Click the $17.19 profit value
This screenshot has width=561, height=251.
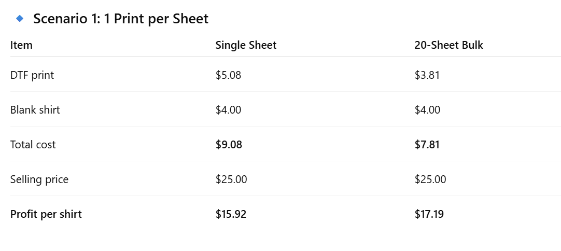[x=429, y=214]
